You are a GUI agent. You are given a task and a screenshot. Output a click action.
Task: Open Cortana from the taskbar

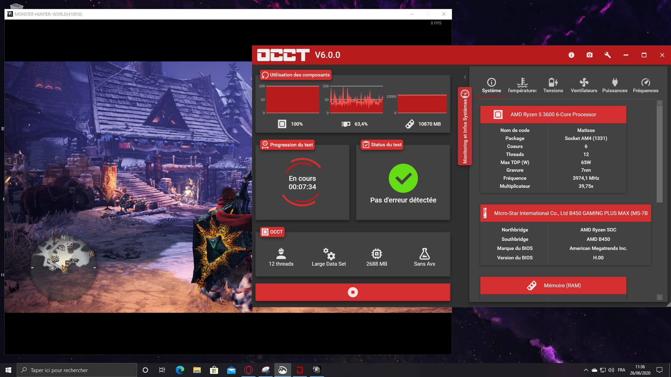(145, 370)
